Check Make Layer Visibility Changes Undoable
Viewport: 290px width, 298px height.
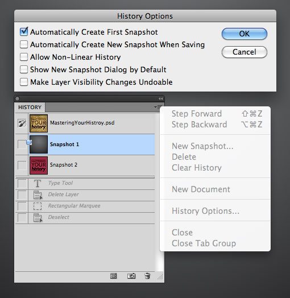pos(24,82)
